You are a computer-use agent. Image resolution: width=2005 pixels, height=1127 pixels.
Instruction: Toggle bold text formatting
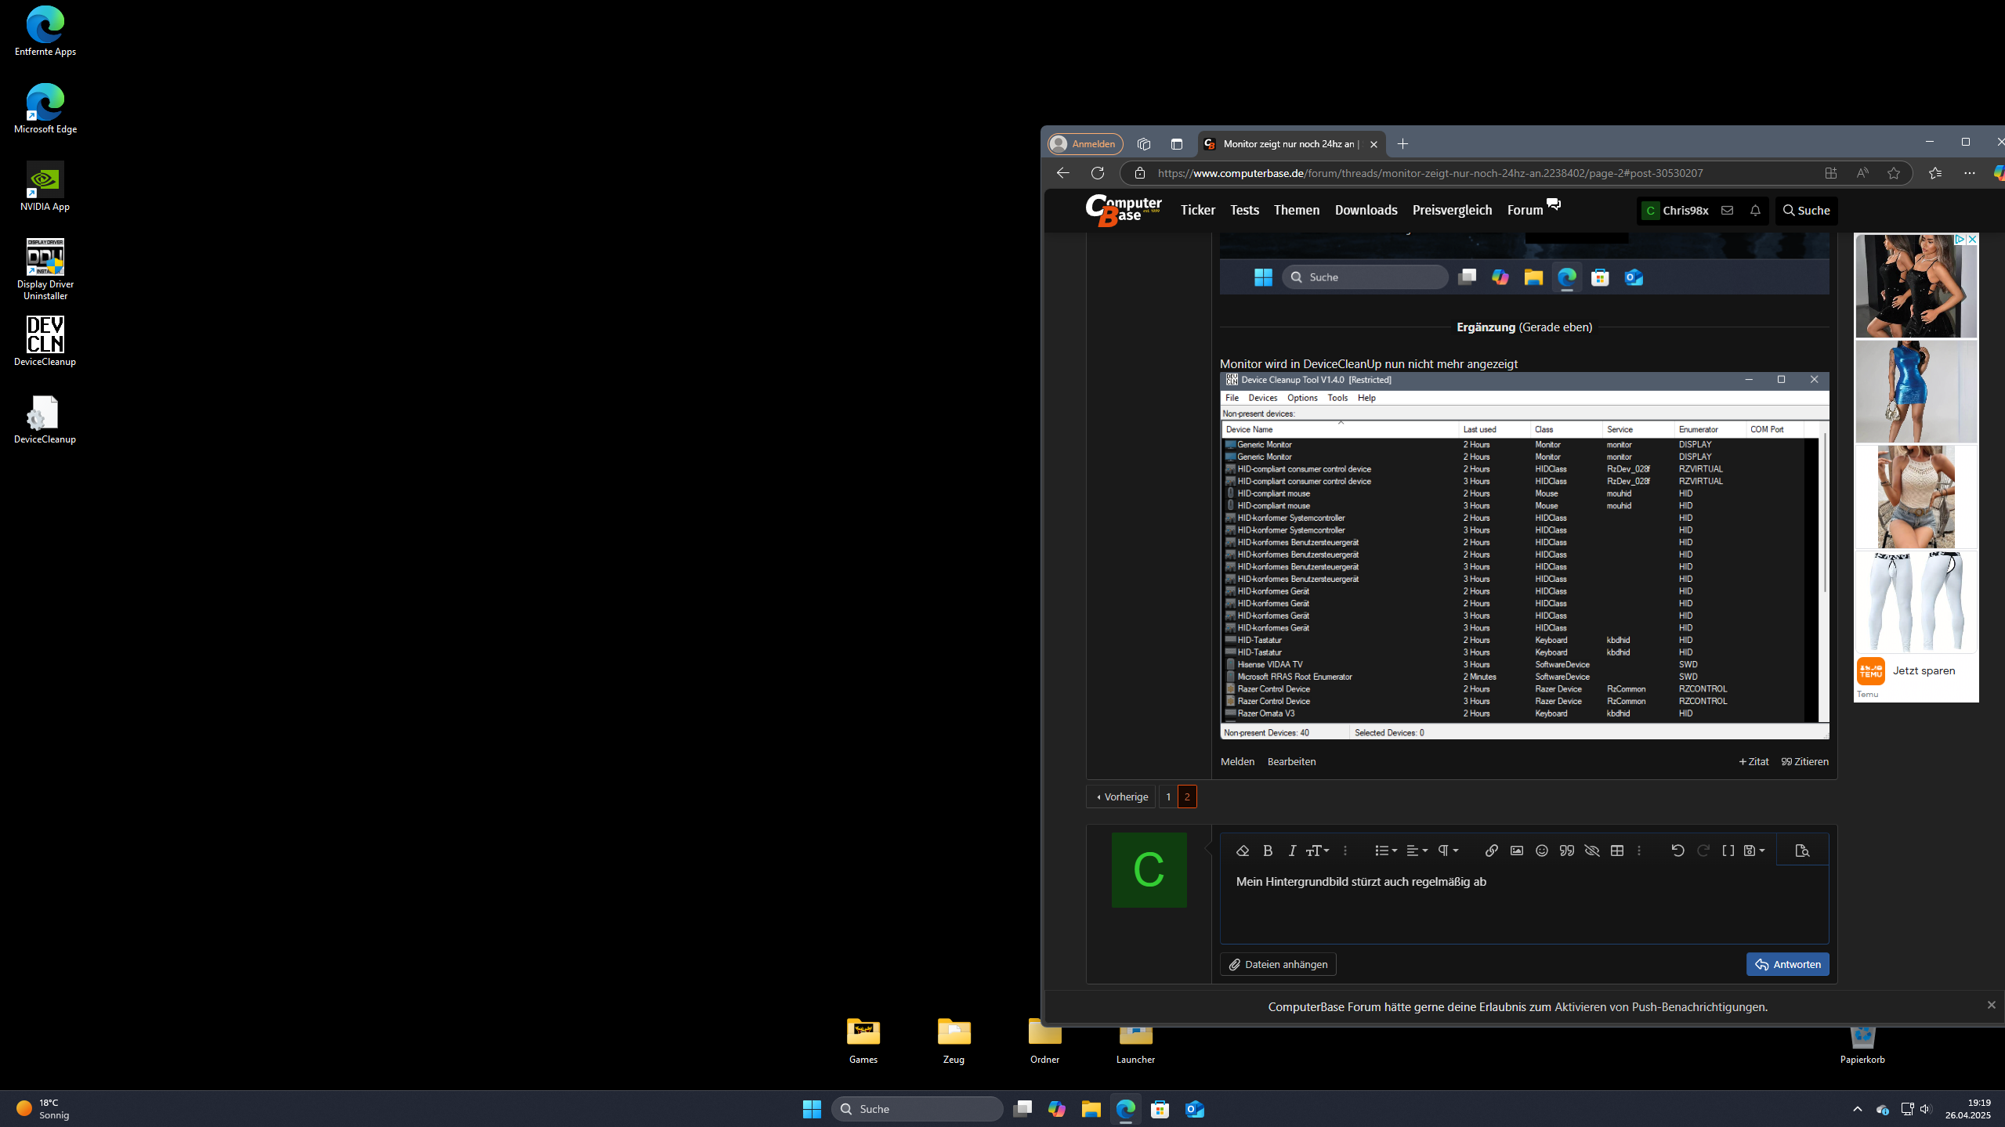[x=1268, y=851]
